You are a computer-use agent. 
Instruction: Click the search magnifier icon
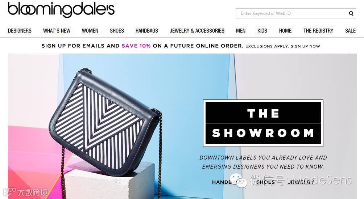point(351,13)
